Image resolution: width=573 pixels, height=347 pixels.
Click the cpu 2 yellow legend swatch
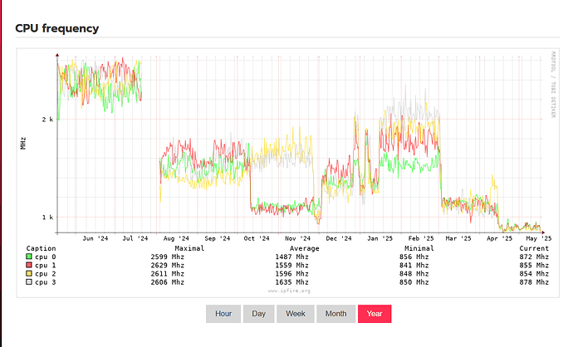click(x=29, y=274)
